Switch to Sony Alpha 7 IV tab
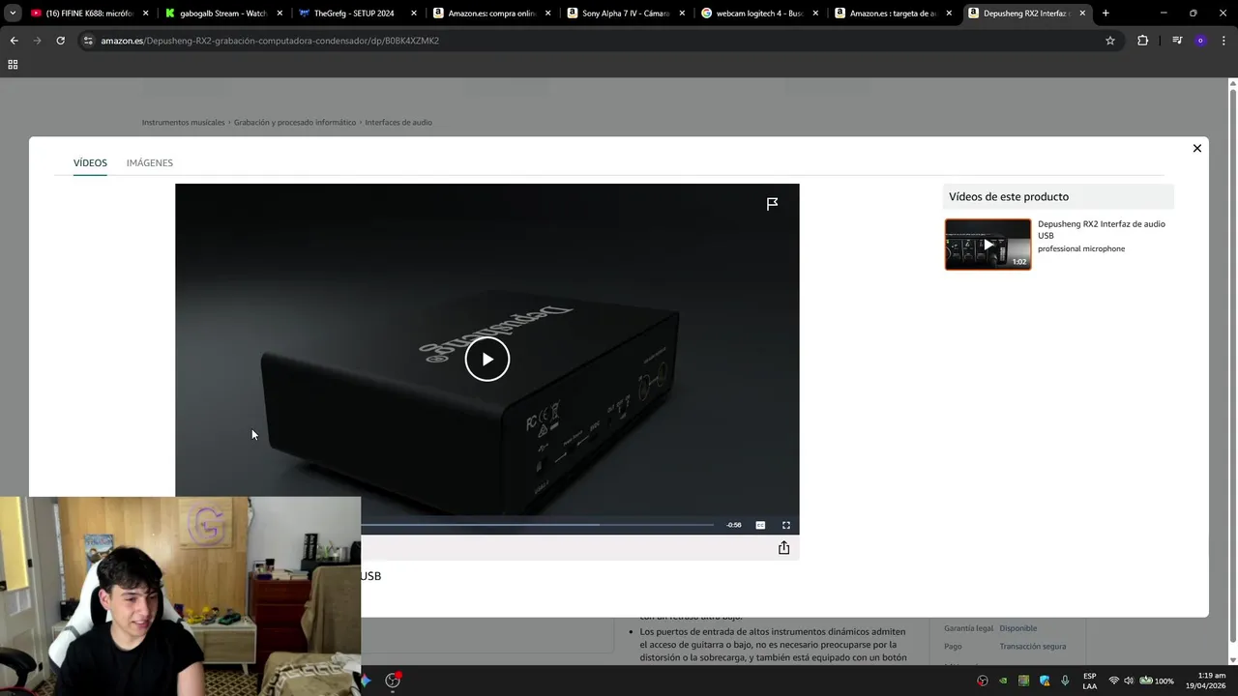 [x=626, y=14]
